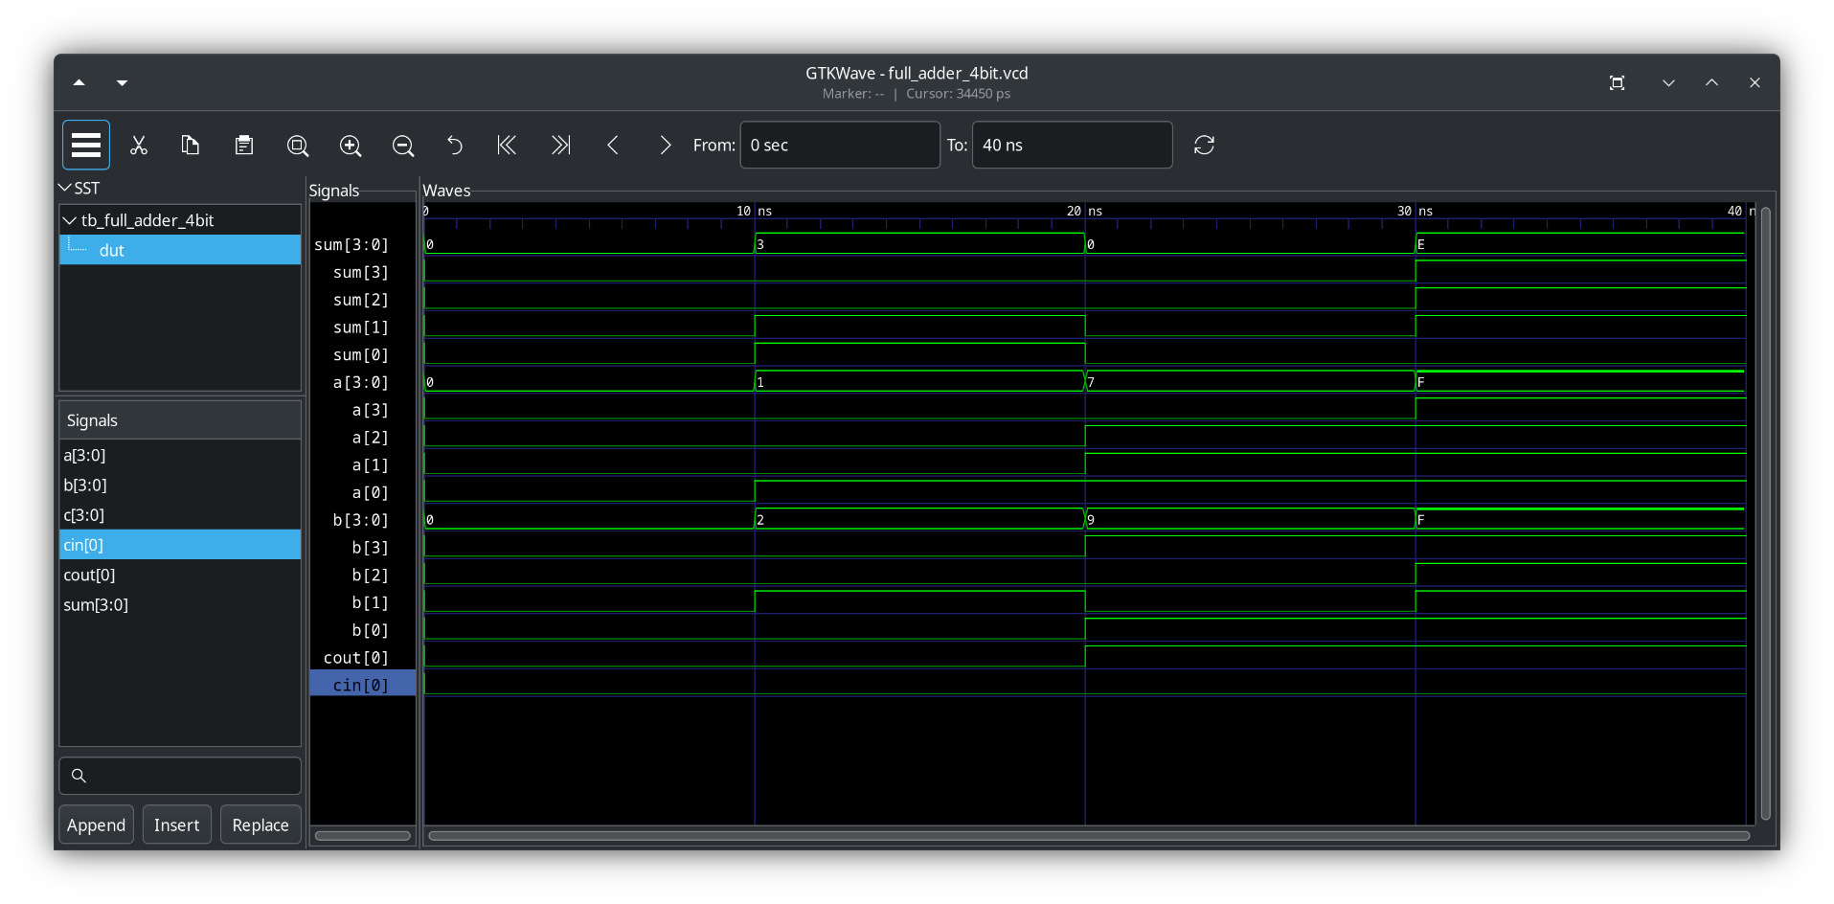Click the Paste traces icon
This screenshot has height=904, width=1834.
pyautogui.click(x=244, y=145)
